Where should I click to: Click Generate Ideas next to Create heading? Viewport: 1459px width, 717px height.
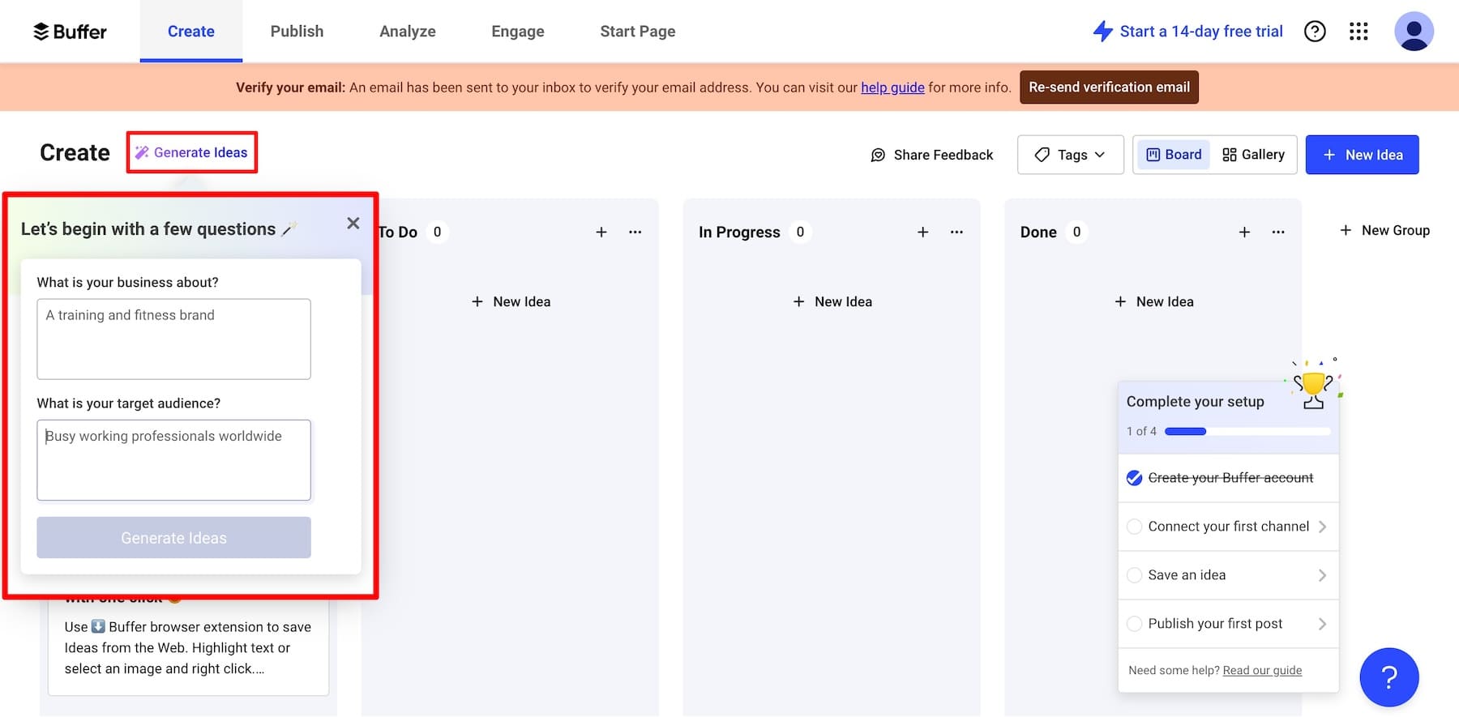coord(192,152)
